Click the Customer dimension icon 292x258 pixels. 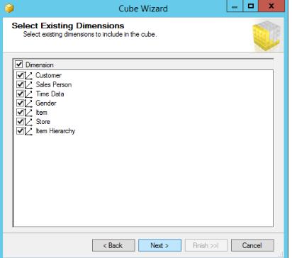(x=28, y=76)
